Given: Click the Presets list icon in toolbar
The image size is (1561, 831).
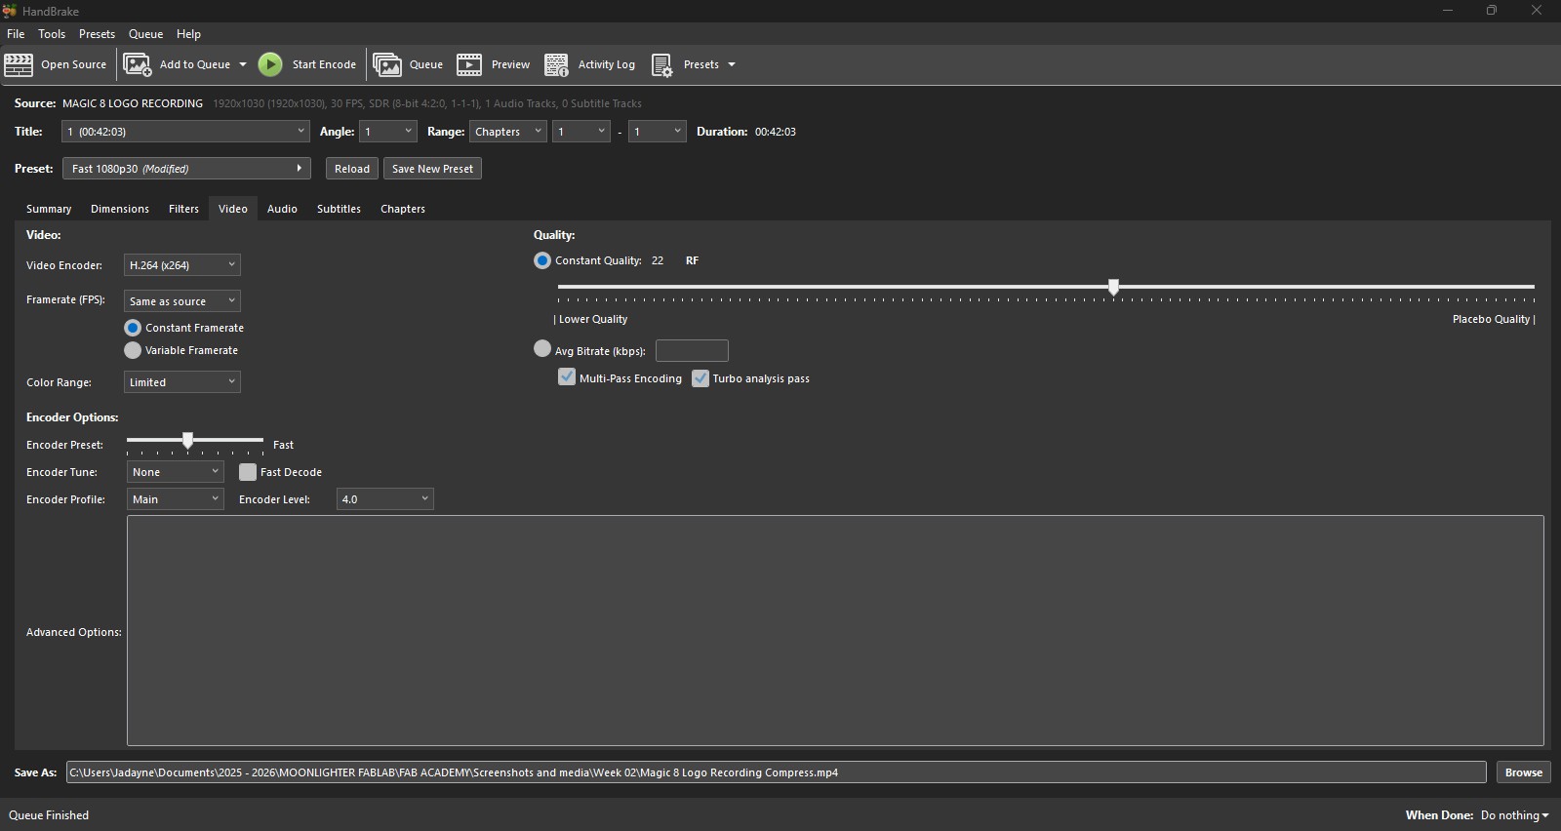Looking at the screenshot, I should pyautogui.click(x=661, y=64).
